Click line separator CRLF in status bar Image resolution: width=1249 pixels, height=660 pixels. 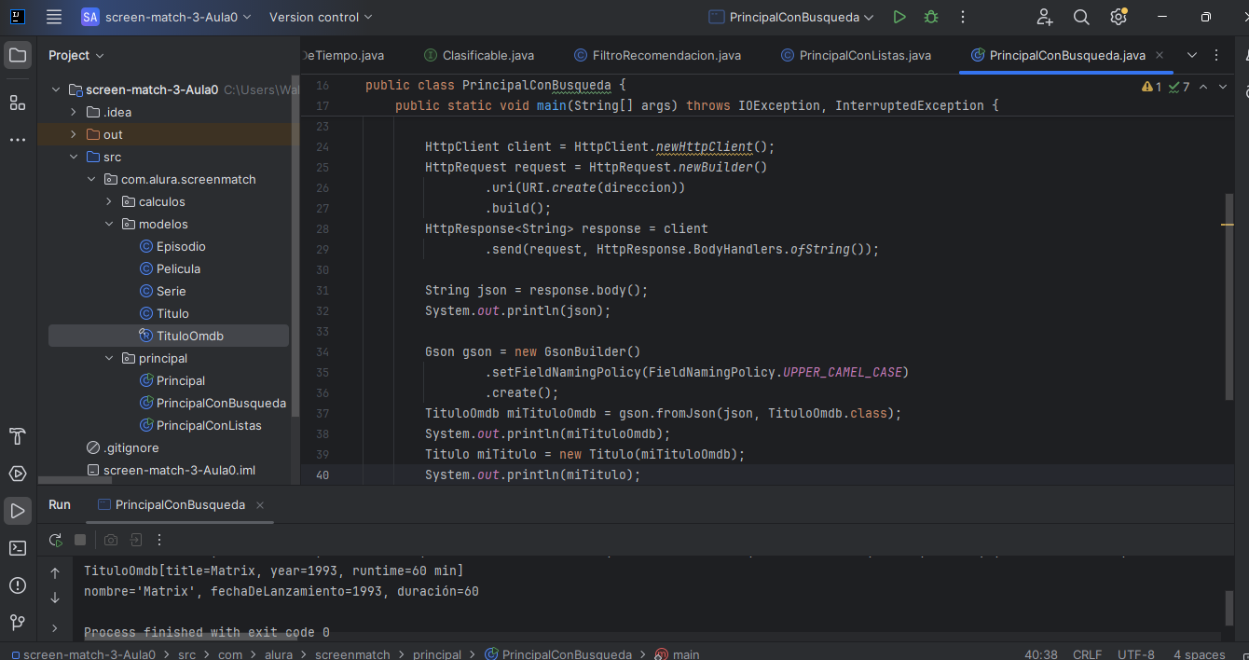pyautogui.click(x=1087, y=654)
